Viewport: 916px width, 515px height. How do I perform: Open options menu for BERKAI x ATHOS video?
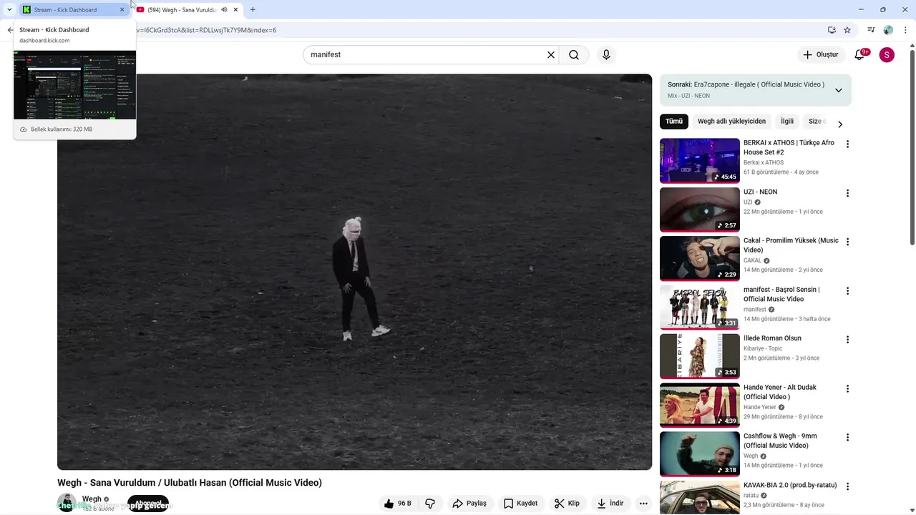tap(847, 144)
